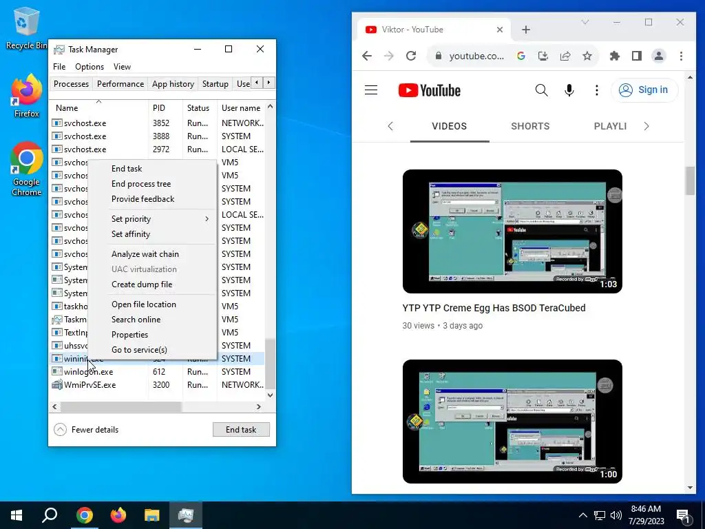Switch to App history tab
Screen dimensions: 705x529
pyautogui.click(x=173, y=84)
